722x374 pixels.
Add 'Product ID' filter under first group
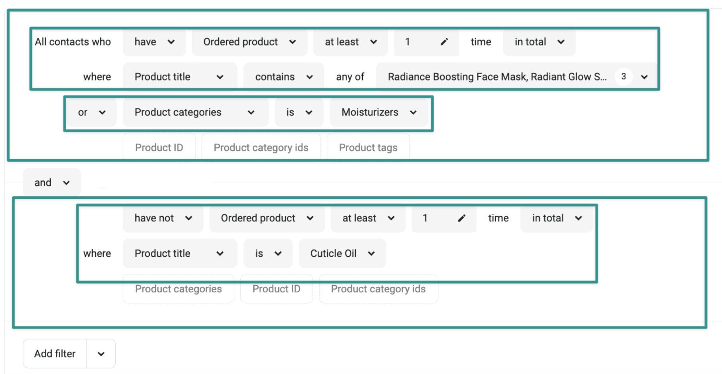tap(159, 148)
